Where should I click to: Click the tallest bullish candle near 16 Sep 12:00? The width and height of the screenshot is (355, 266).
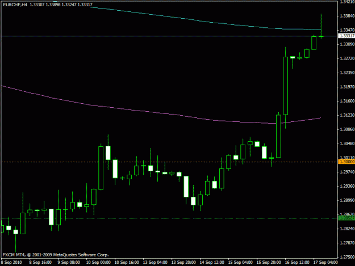coord(286,86)
